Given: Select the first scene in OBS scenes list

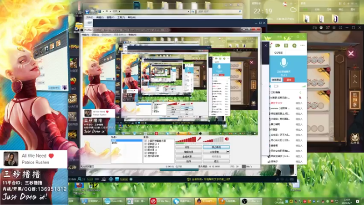Looking at the screenshot, I should point(126,140).
